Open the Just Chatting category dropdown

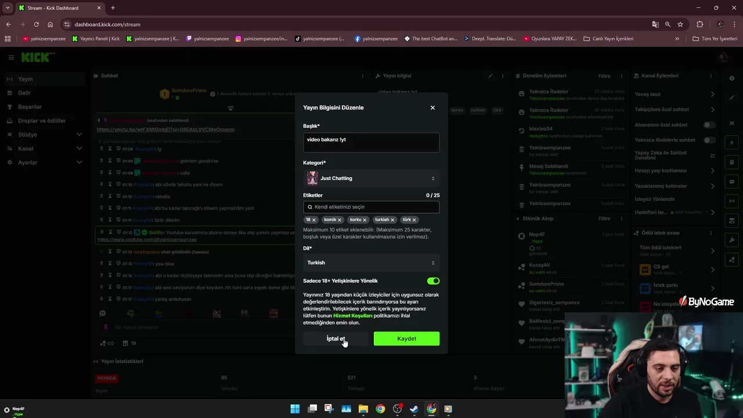(x=371, y=178)
